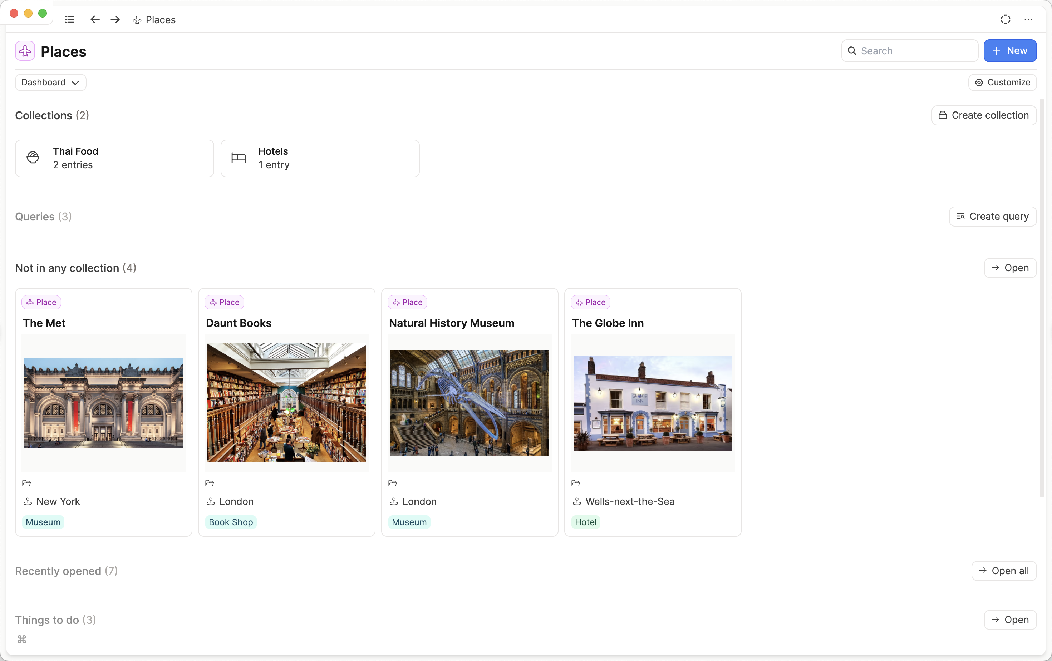
Task: Expand the Things to do section
Action: coord(55,620)
